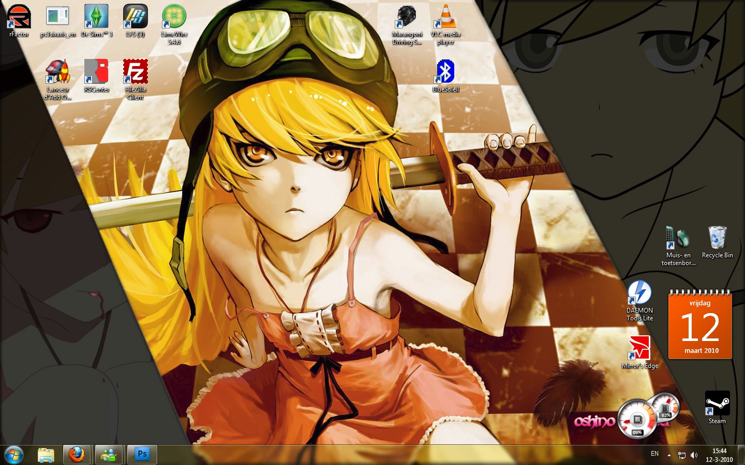The width and height of the screenshot is (745, 465).
Task: Click the volume speaker tray icon
Action: coord(694,455)
